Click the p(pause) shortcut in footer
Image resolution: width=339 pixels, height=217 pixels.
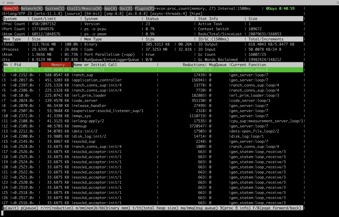point(30,208)
